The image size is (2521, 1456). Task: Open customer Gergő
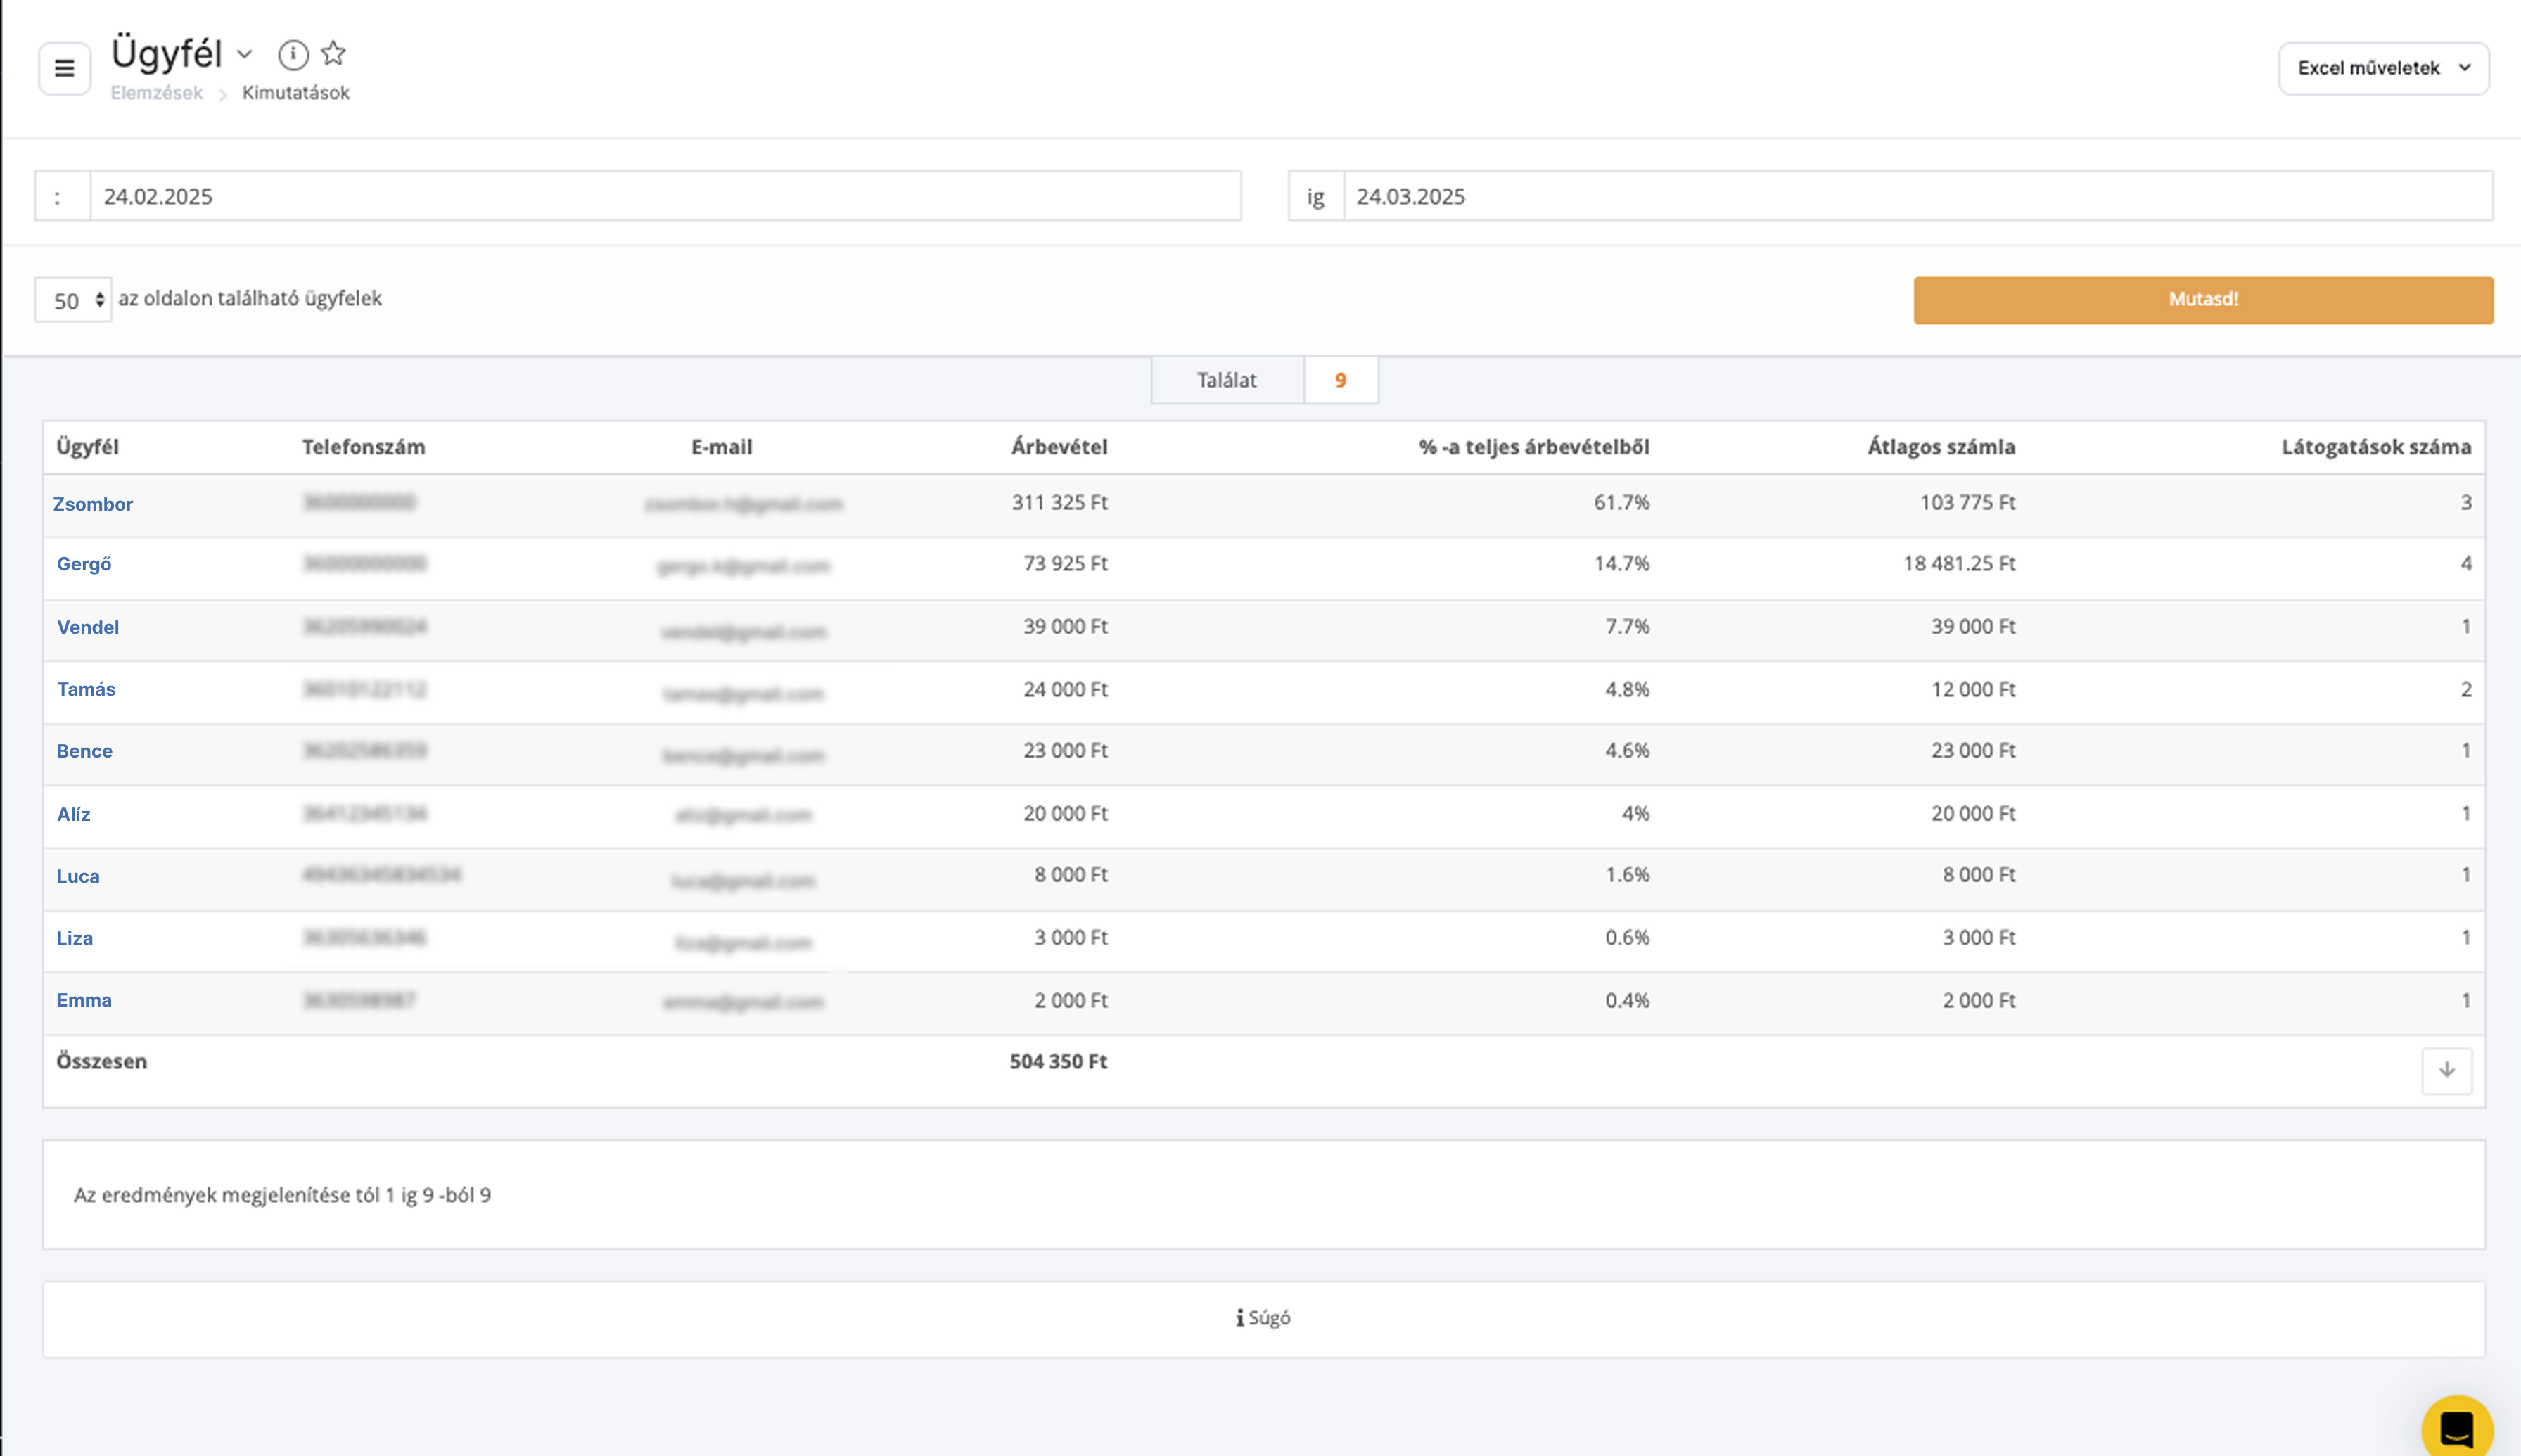[x=84, y=564]
